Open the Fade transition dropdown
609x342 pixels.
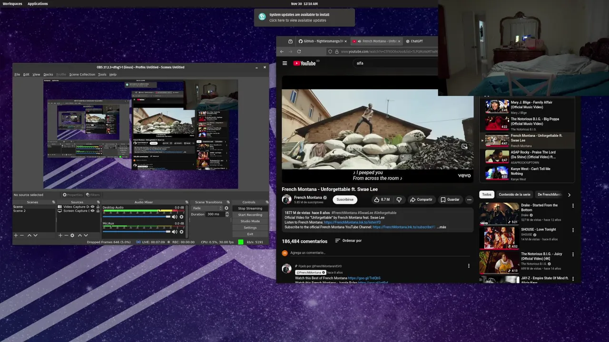(207, 208)
